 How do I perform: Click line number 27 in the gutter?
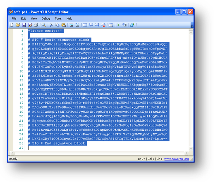[21, 148]
